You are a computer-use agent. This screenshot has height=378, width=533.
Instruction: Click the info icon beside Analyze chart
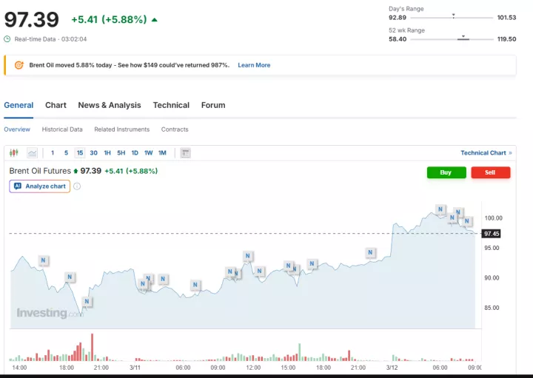[x=77, y=186]
